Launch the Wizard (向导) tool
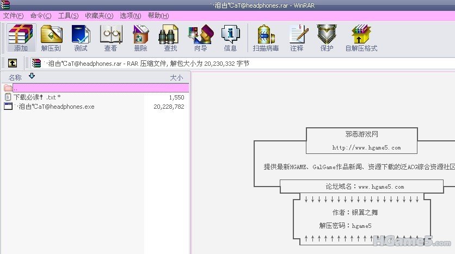The image size is (455, 254). [x=200, y=38]
